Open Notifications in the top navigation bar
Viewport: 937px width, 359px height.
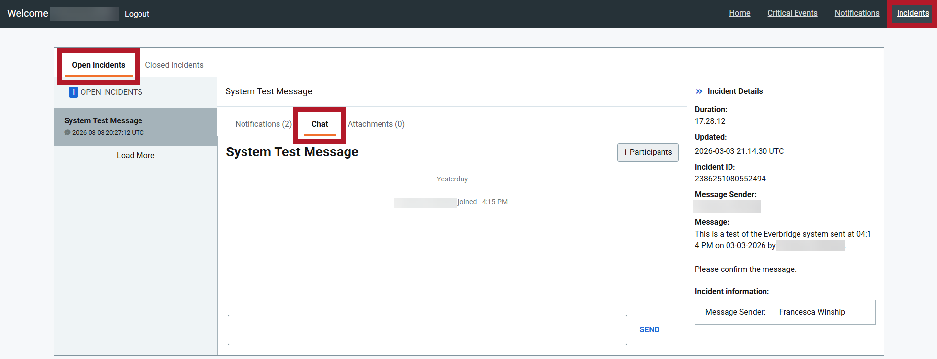[857, 13]
